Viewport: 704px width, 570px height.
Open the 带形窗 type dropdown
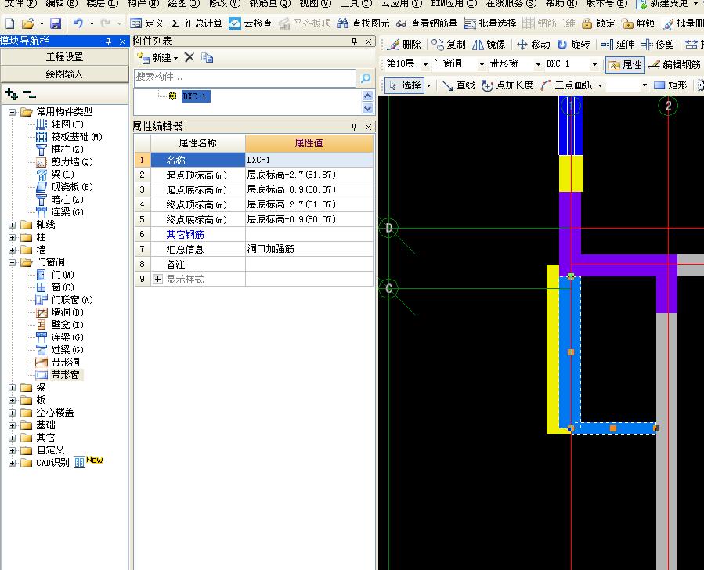tap(538, 65)
